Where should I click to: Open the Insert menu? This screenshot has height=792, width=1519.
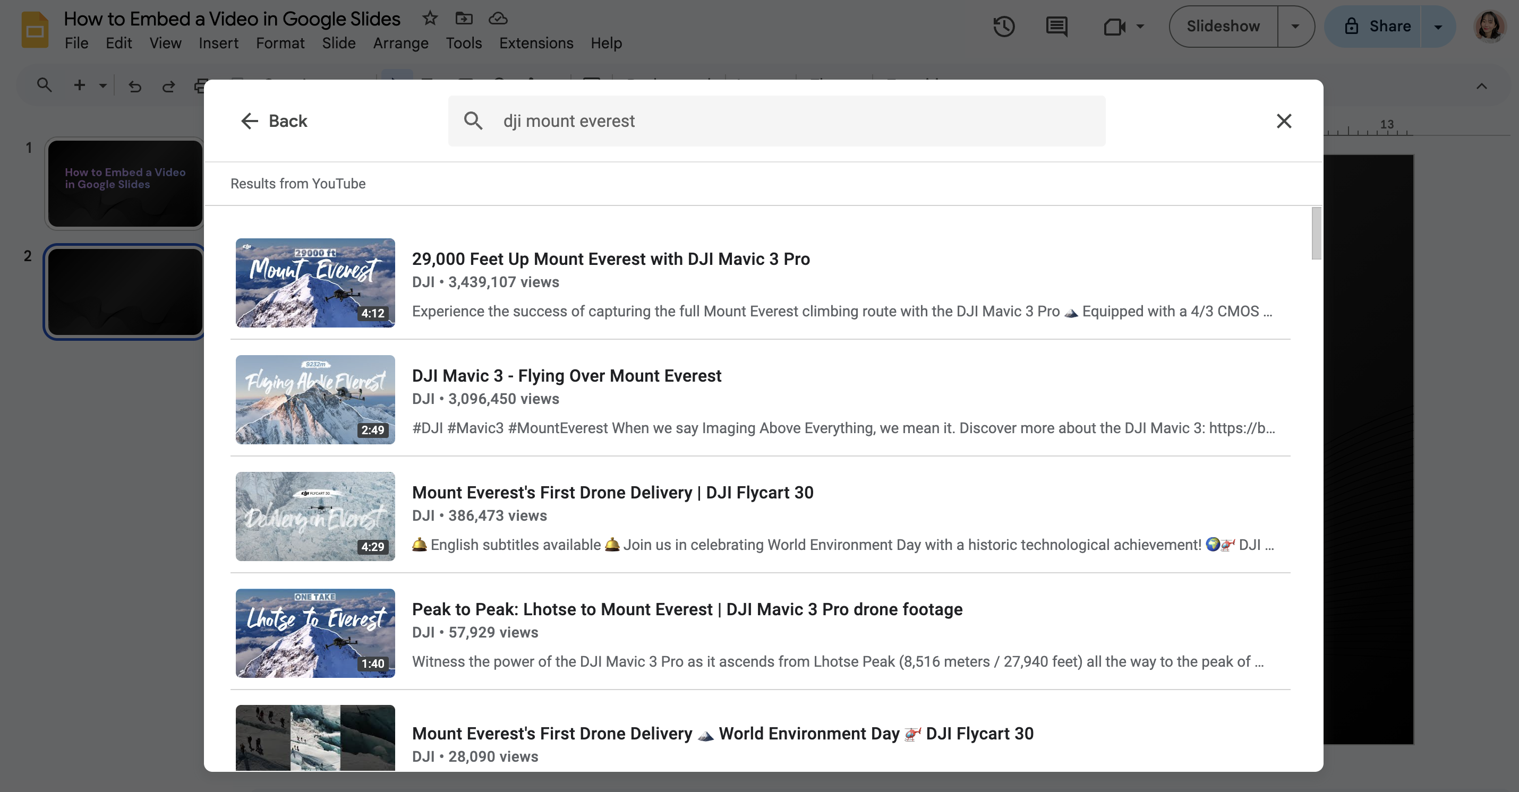click(218, 43)
